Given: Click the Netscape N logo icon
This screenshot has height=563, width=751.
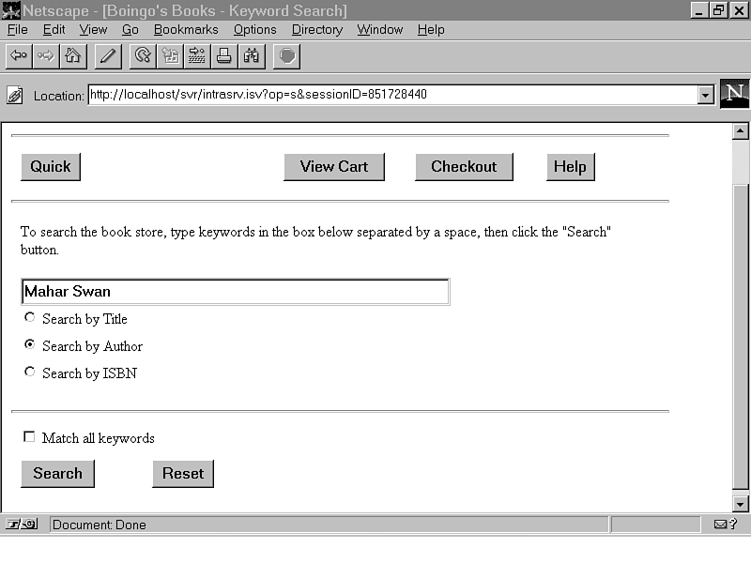Looking at the screenshot, I should tap(735, 93).
